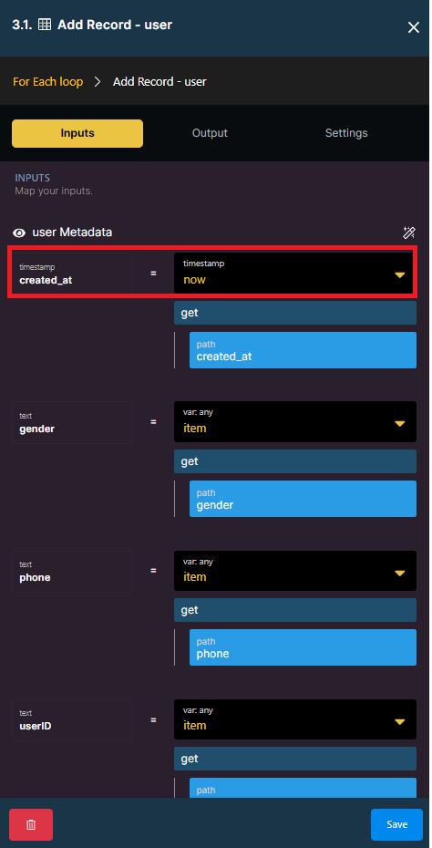Click the user Metadata heading
This screenshot has width=432, height=848.
72,233
